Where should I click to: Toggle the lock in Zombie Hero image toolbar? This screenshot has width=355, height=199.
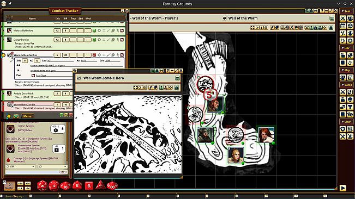click(x=176, y=88)
